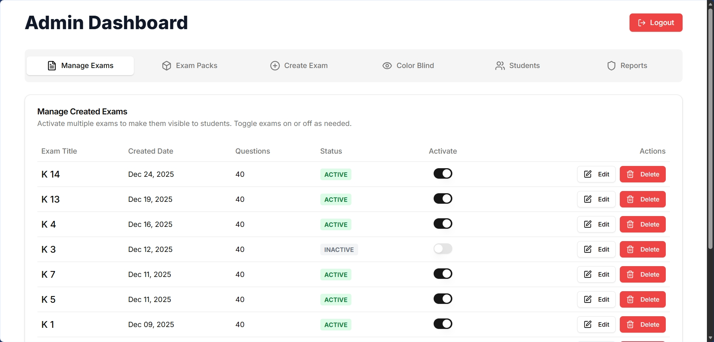714x342 pixels.
Task: Edit the K 4 exam
Action: pyautogui.click(x=596, y=224)
